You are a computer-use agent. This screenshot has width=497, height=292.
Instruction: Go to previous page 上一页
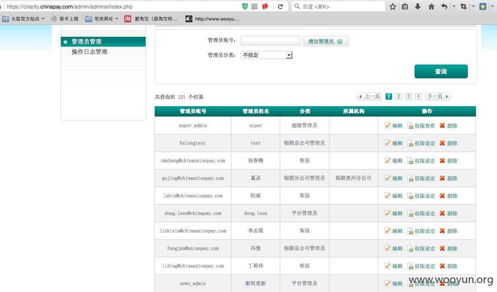369,96
